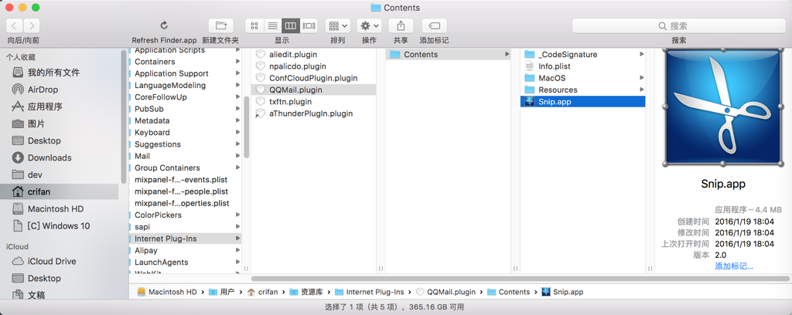This screenshot has height=315, width=792.
Task: Select the Internet Plug-Ins folder
Action: coord(186,239)
